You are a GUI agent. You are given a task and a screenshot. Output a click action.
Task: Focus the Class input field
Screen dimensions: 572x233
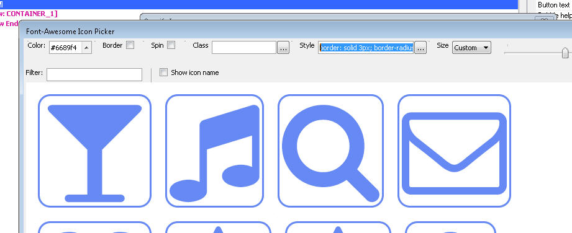click(243, 47)
